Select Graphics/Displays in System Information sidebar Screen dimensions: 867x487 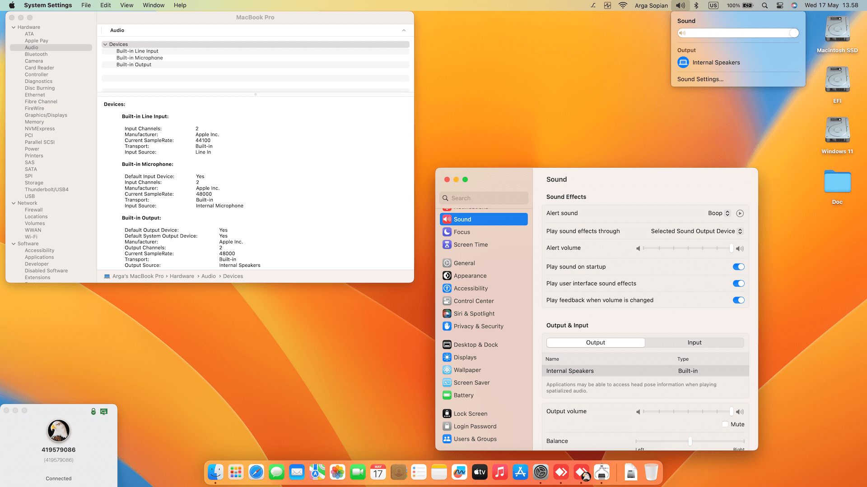(46, 115)
